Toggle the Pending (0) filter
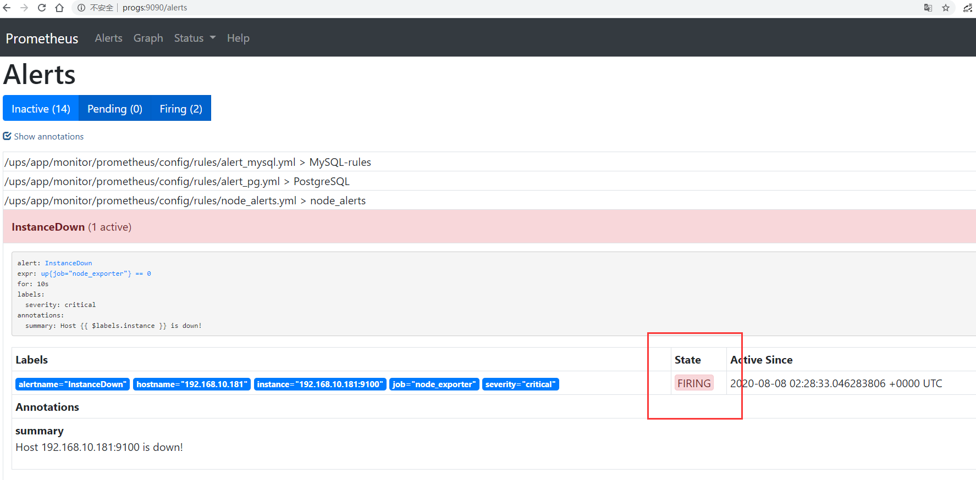This screenshot has height=480, width=976. (x=115, y=108)
